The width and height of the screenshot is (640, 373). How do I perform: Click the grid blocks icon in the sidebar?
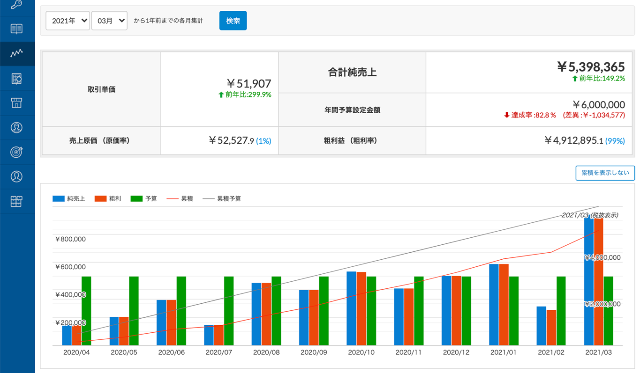[x=16, y=202]
